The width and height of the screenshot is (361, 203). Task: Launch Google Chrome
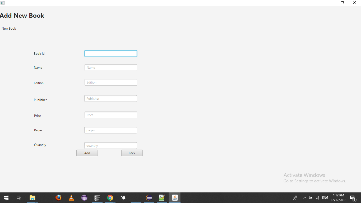click(x=110, y=197)
